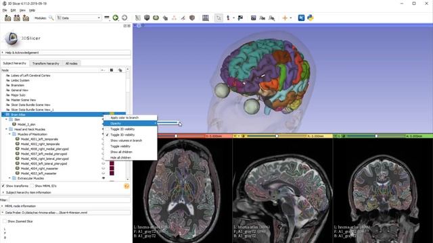Click the Opacity submenu slider
This screenshot has width=433, height=243.
[168, 123]
